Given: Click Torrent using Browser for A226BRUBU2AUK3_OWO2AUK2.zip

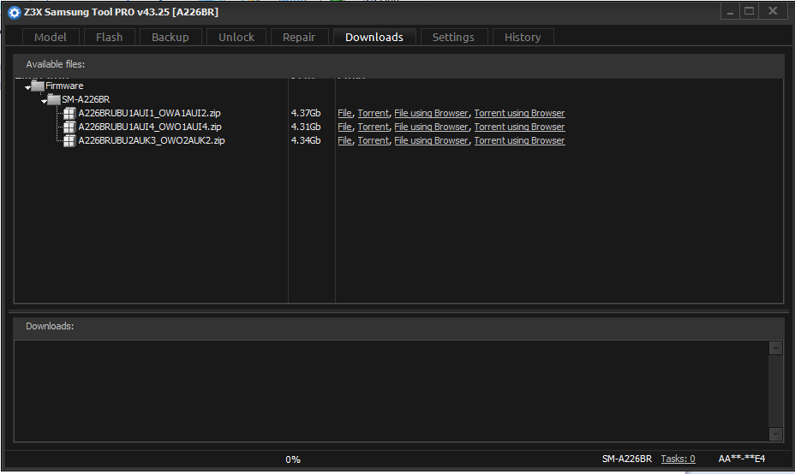Looking at the screenshot, I should [x=519, y=140].
